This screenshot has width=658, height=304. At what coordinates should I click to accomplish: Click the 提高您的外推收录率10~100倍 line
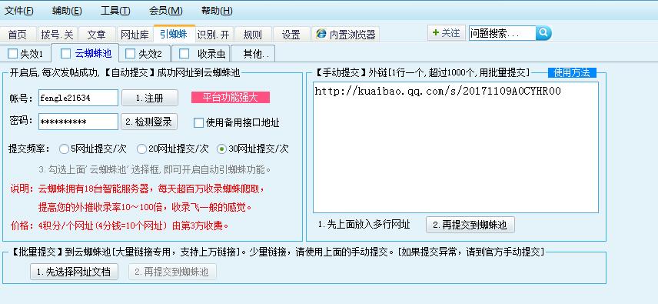[x=145, y=207]
